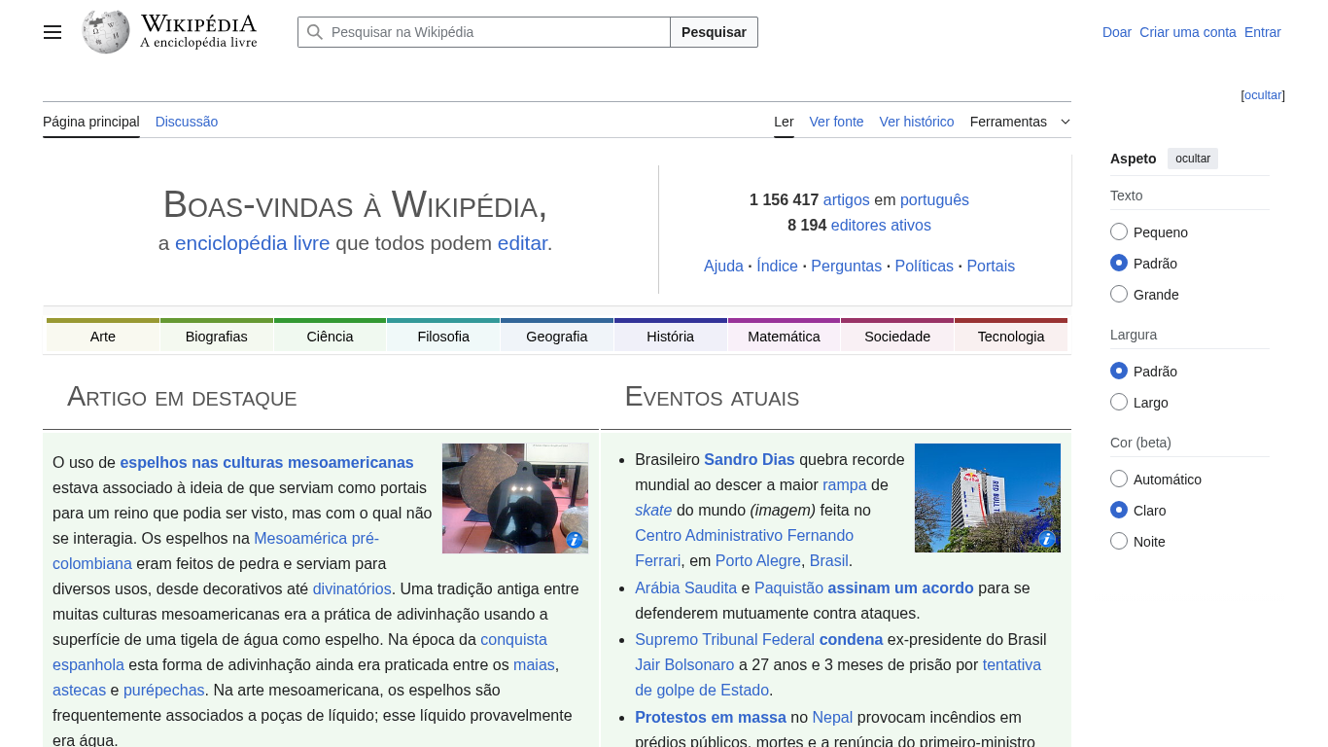The width and height of the screenshot is (1328, 747).
Task: Click the magnifier icon in search box
Action: point(315,32)
